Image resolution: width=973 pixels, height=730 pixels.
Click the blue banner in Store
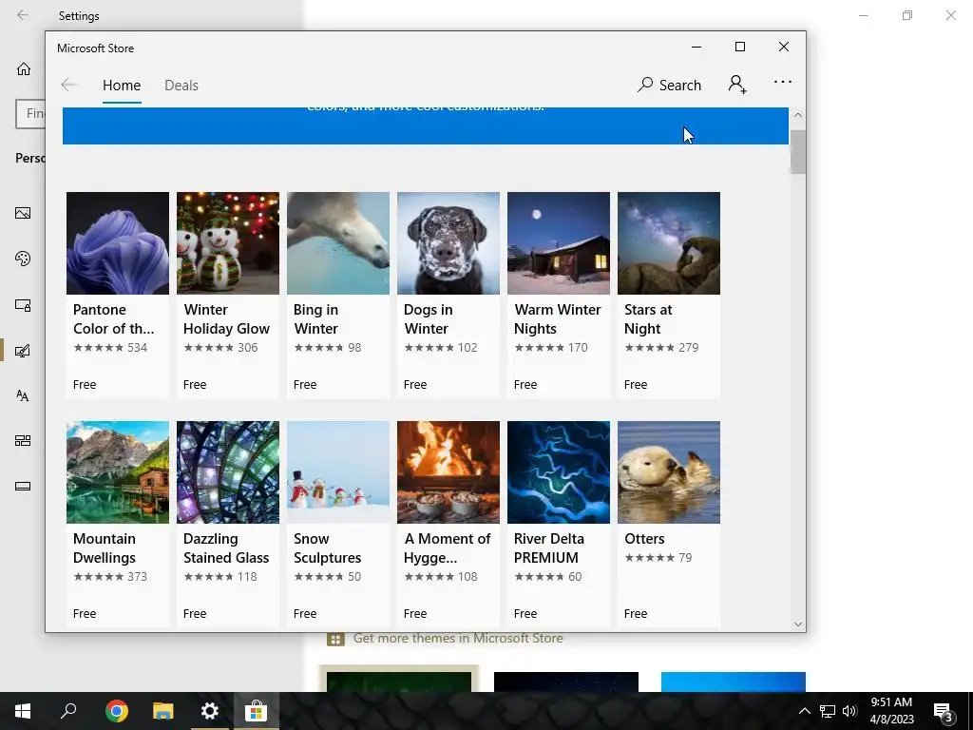(x=426, y=125)
